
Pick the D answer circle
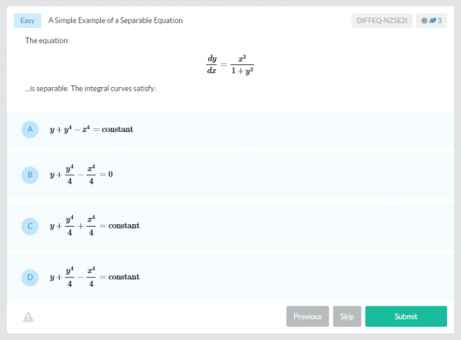30,278
